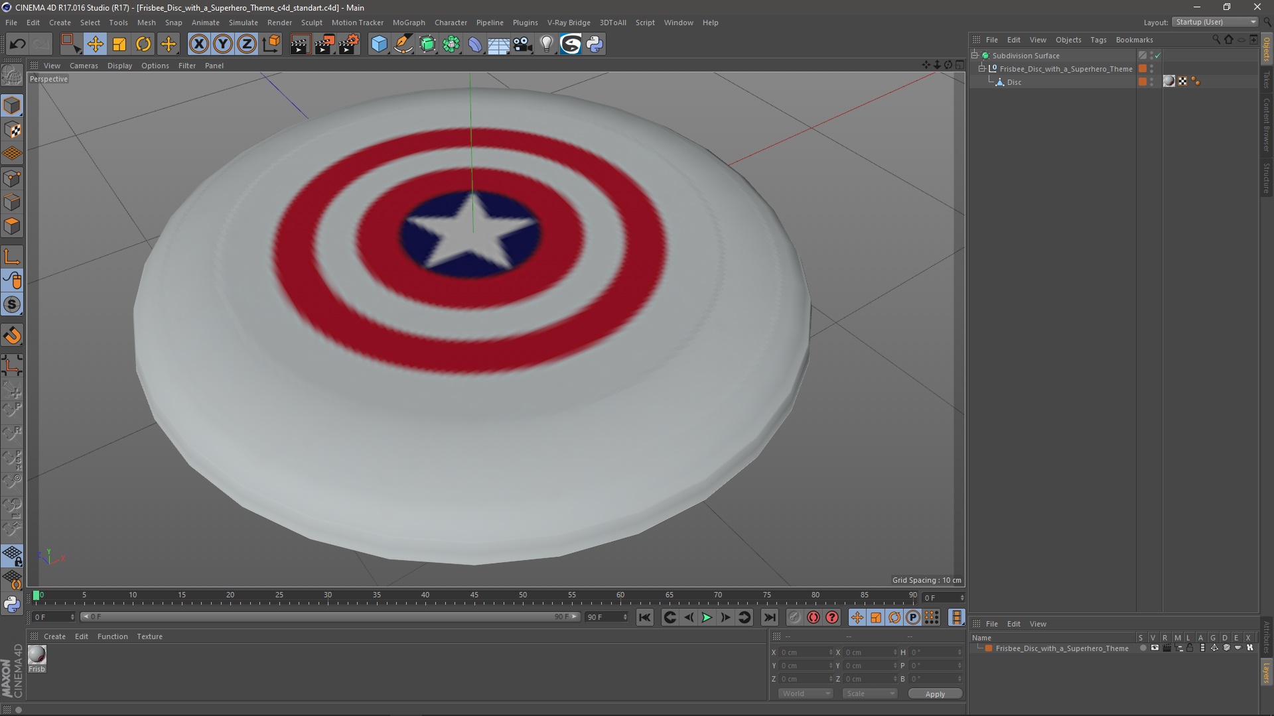Open the Sculpt menu

(311, 23)
